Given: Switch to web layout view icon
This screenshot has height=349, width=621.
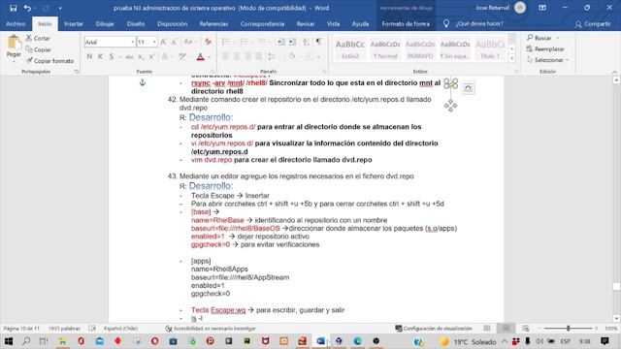Looking at the screenshot, I should pyautogui.click(x=526, y=329).
